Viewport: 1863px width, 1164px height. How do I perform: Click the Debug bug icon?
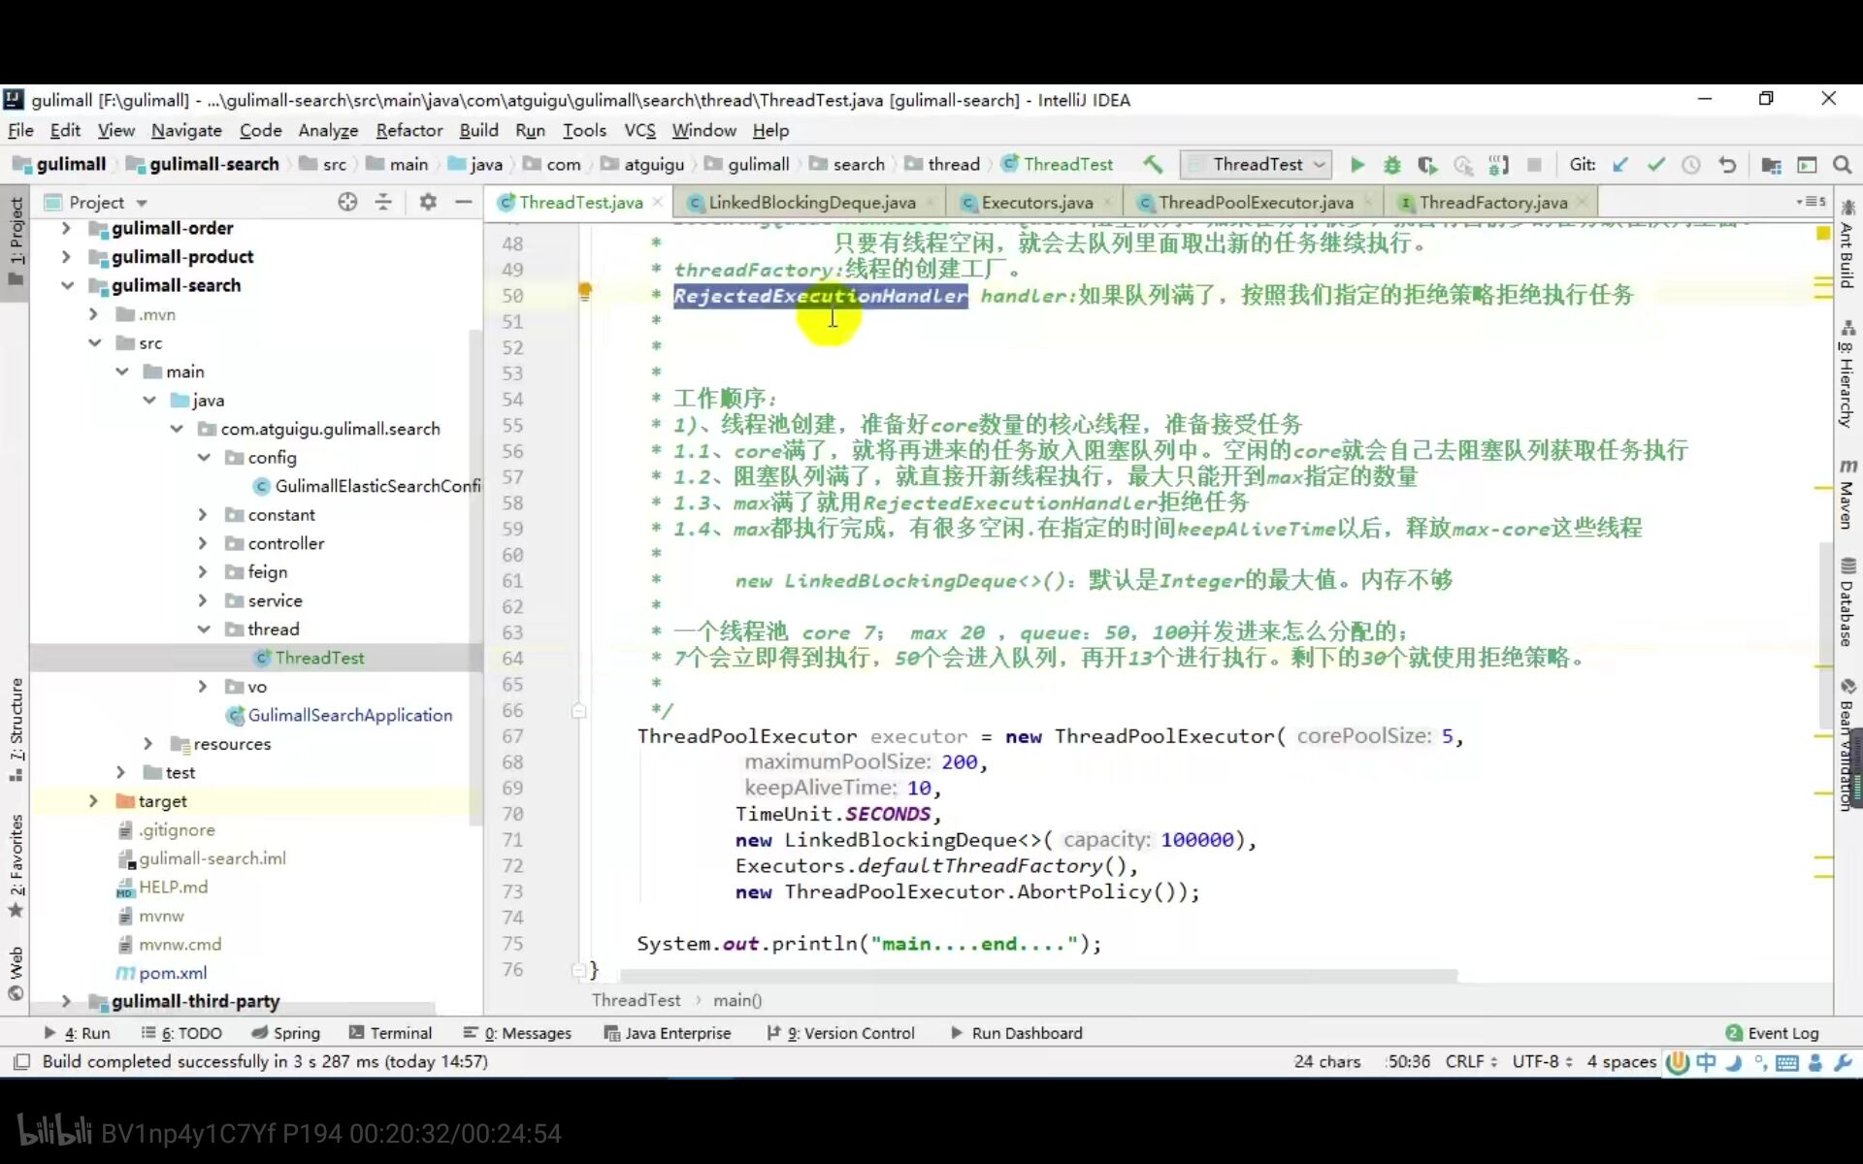click(1391, 165)
